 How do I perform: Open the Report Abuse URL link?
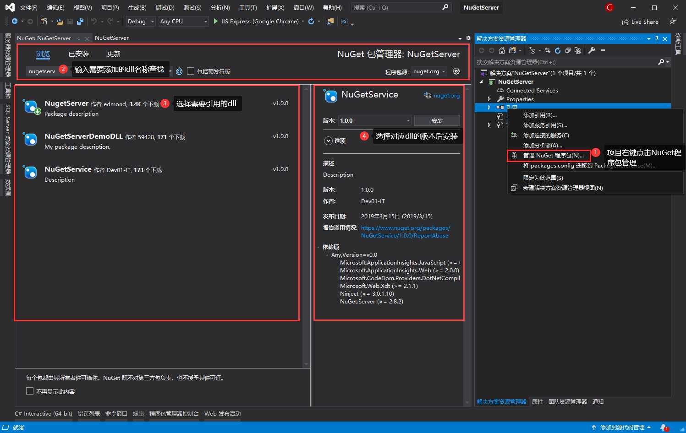[406, 232]
